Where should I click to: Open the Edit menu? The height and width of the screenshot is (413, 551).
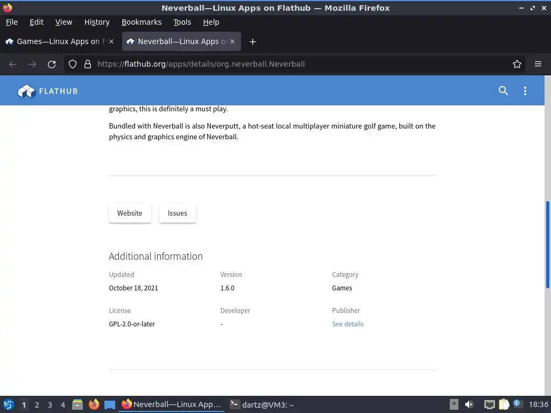tap(37, 22)
